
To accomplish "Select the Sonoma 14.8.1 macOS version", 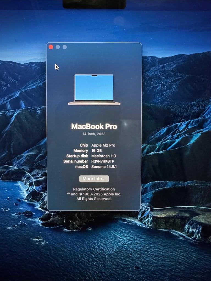I will coord(104,167).
